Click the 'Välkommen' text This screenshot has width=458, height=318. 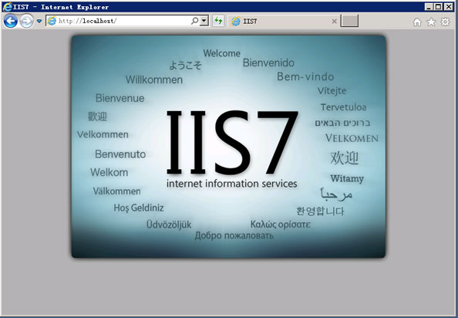(x=117, y=191)
